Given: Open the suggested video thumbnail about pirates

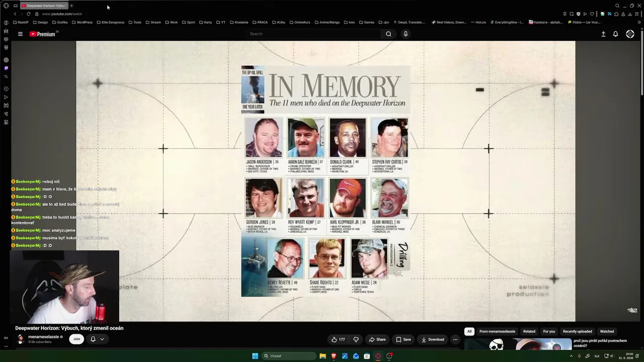Looking at the screenshot, I should (x=518, y=344).
